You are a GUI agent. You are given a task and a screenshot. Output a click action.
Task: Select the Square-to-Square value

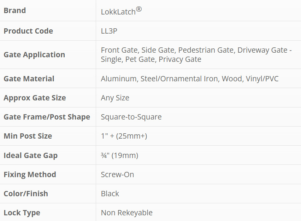point(131,117)
